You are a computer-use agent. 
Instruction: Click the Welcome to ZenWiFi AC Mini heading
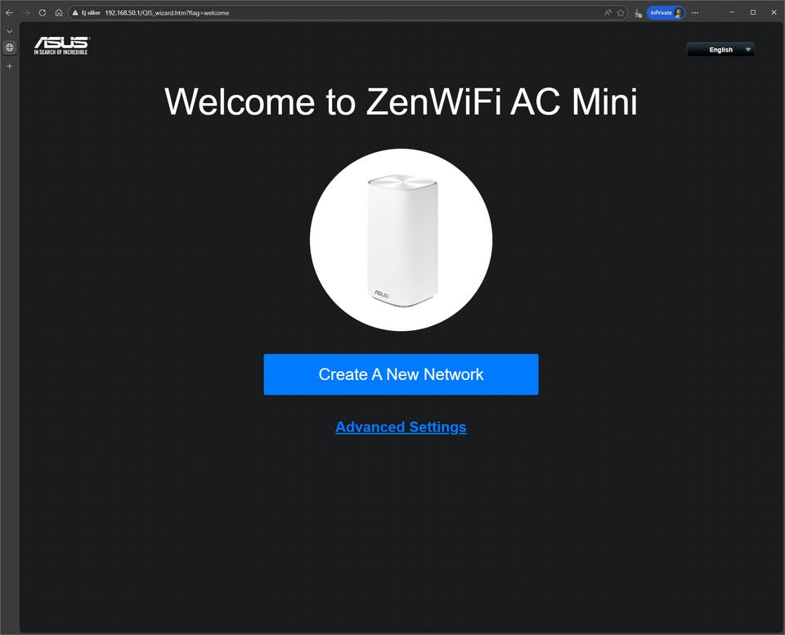(x=401, y=101)
